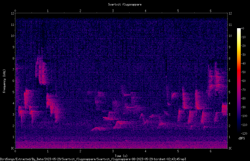Click the dBFS colorbar unit label
Image resolution: width=250 pixels, height=161 pixels.
coord(242,138)
